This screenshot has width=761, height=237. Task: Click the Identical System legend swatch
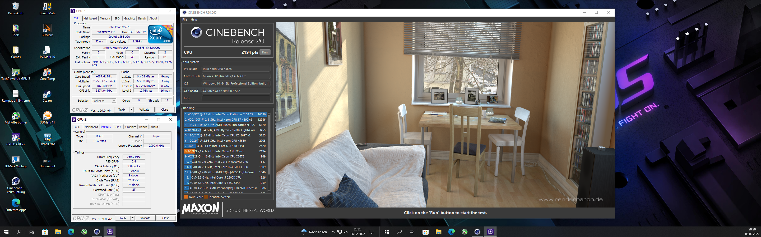[206, 197]
